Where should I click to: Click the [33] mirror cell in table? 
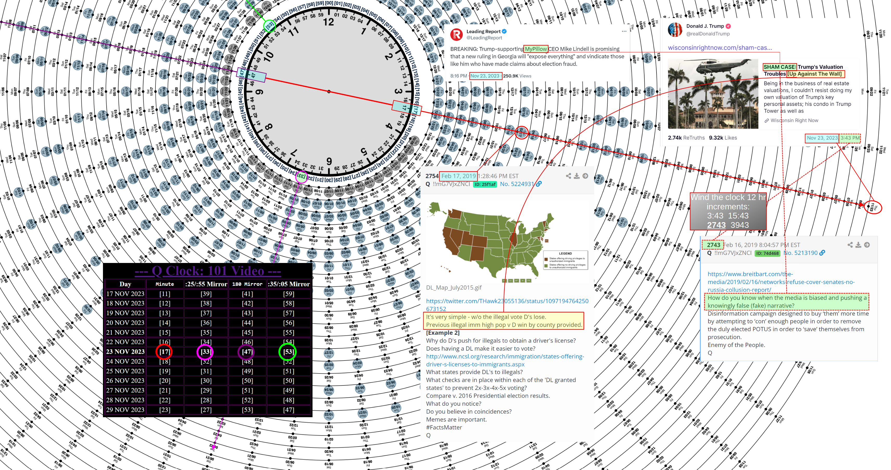206,352
